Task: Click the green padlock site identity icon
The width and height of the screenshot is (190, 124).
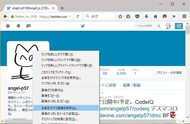Action: click(x=12, y=16)
